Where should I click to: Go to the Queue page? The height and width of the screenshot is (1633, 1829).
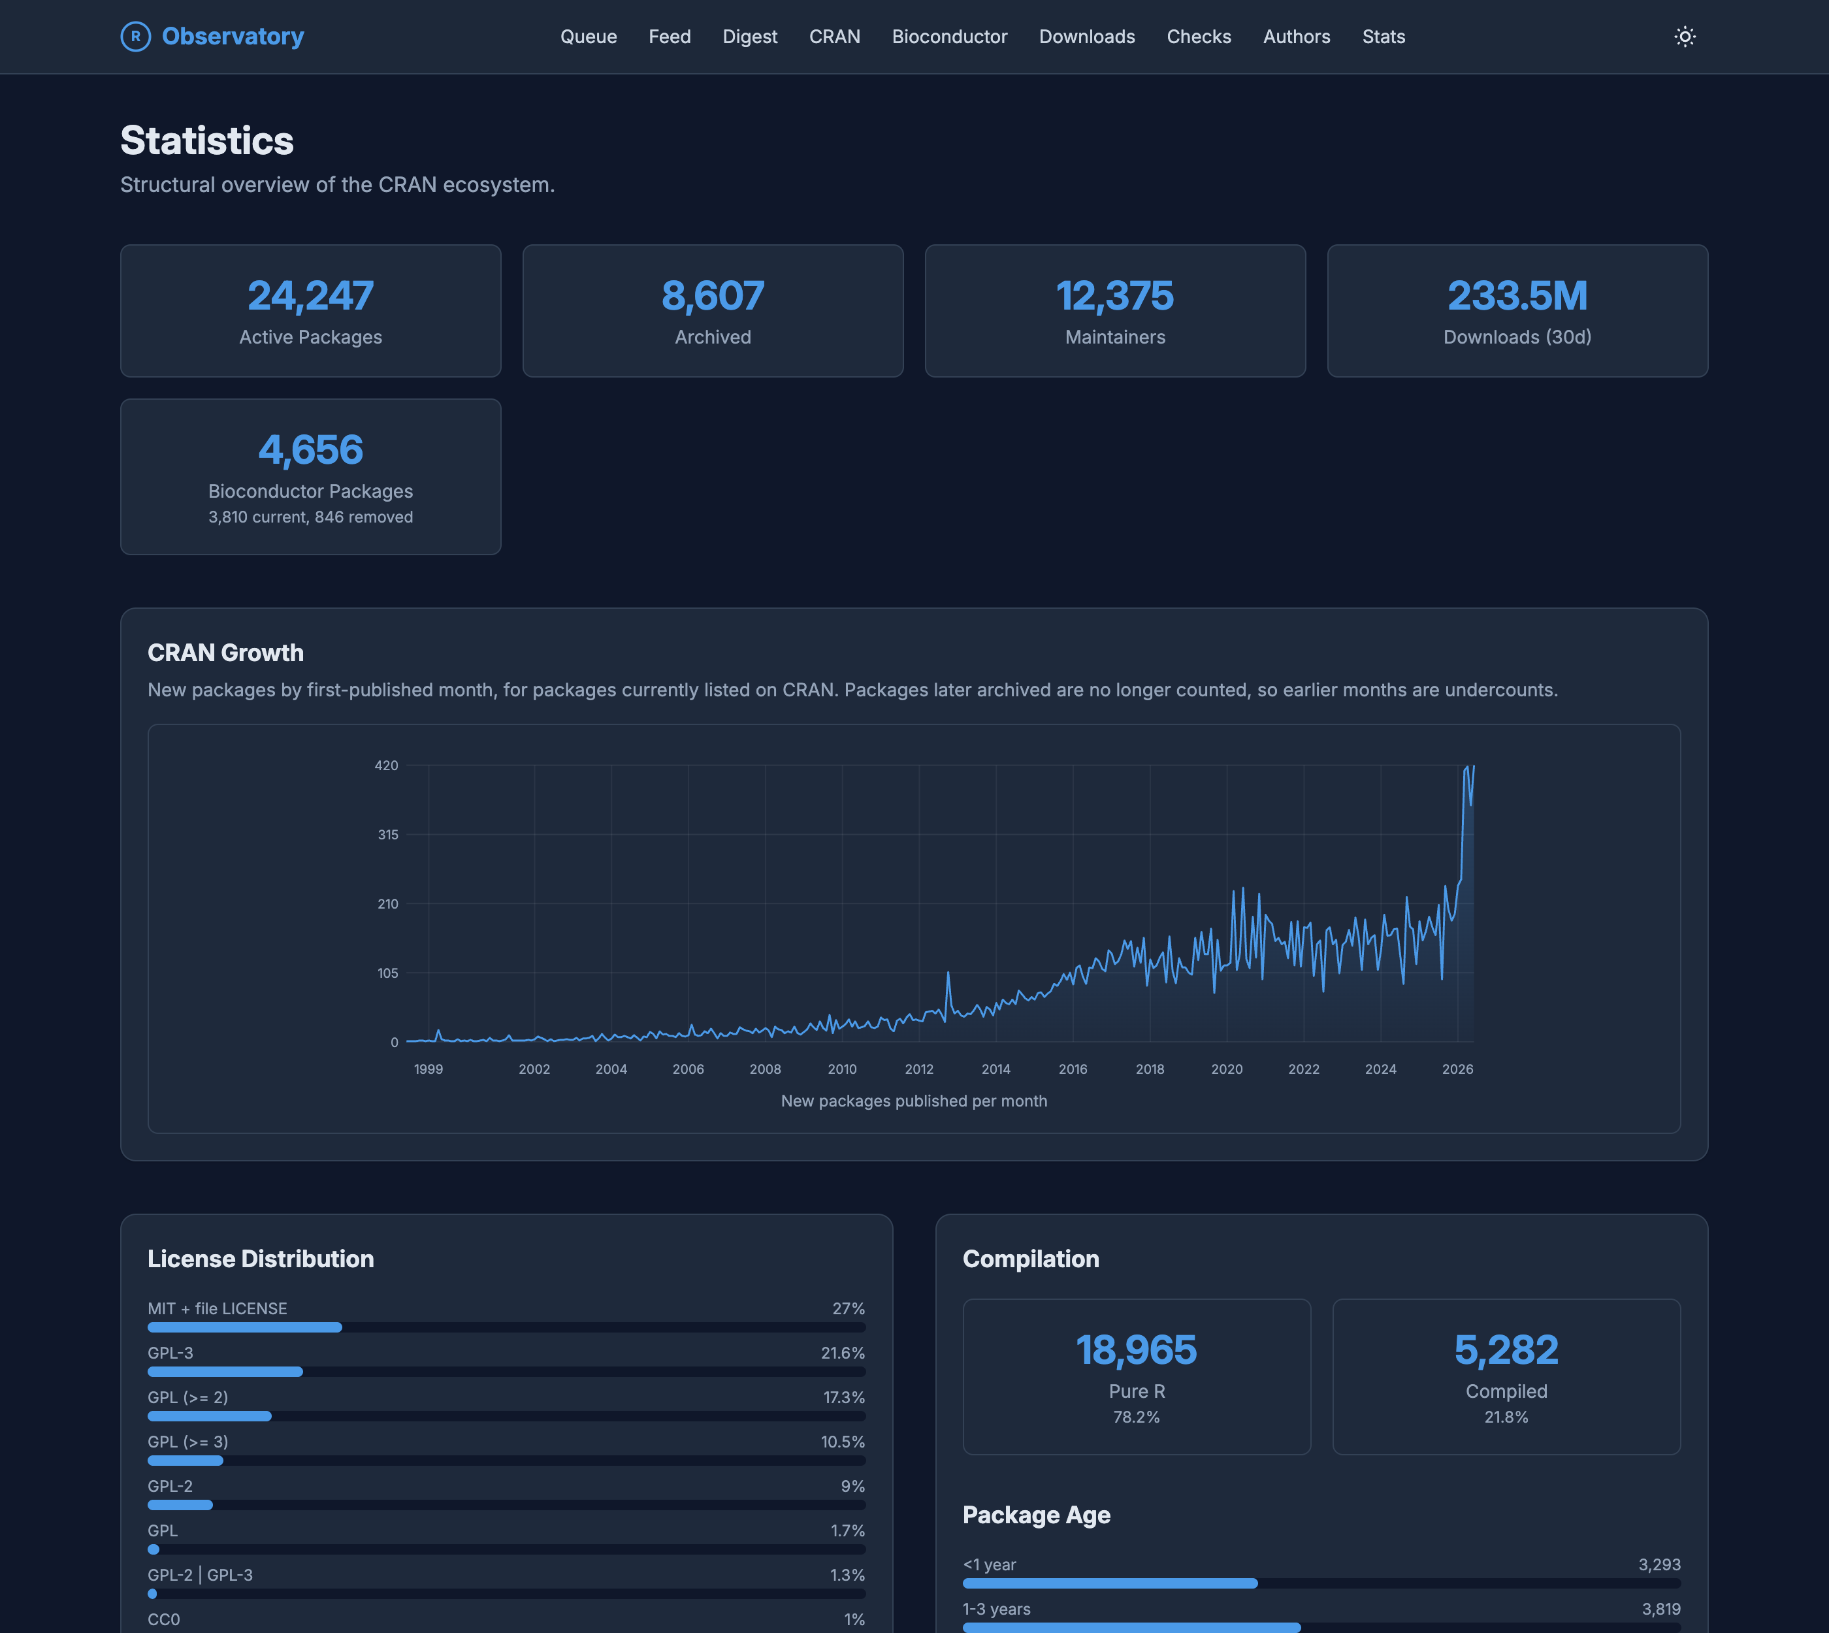coord(589,37)
